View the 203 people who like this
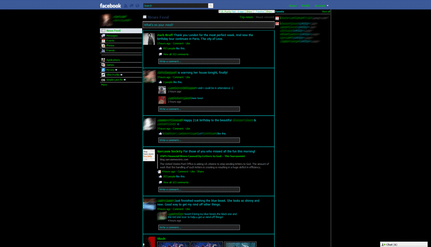 tap(169, 177)
